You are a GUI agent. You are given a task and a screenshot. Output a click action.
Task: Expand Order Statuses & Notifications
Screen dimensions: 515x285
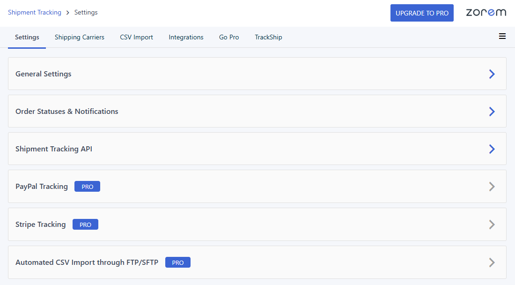pos(67,111)
